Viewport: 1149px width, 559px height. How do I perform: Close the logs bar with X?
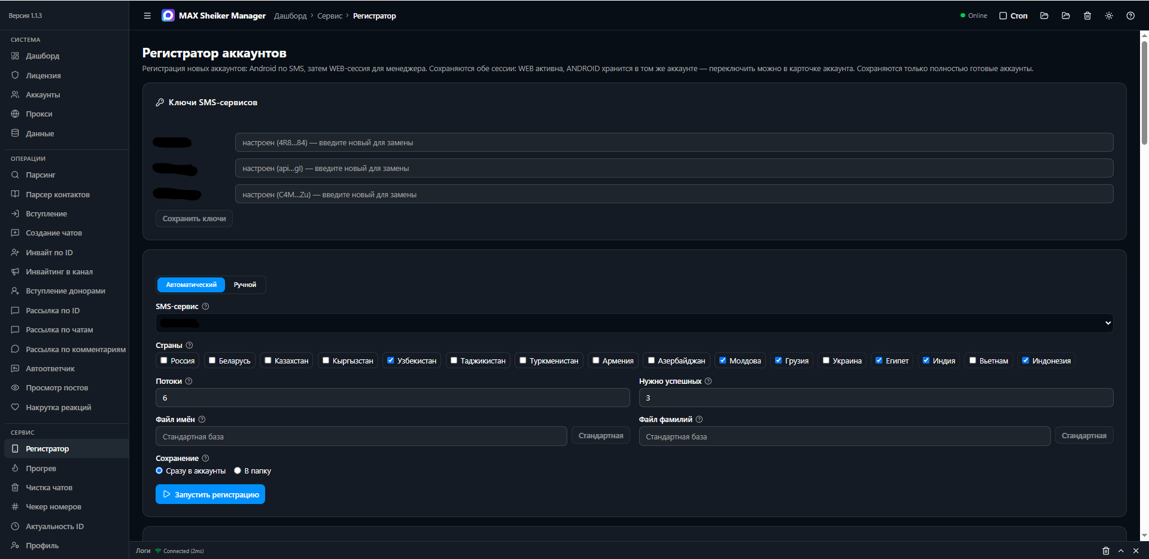pyautogui.click(x=1136, y=551)
